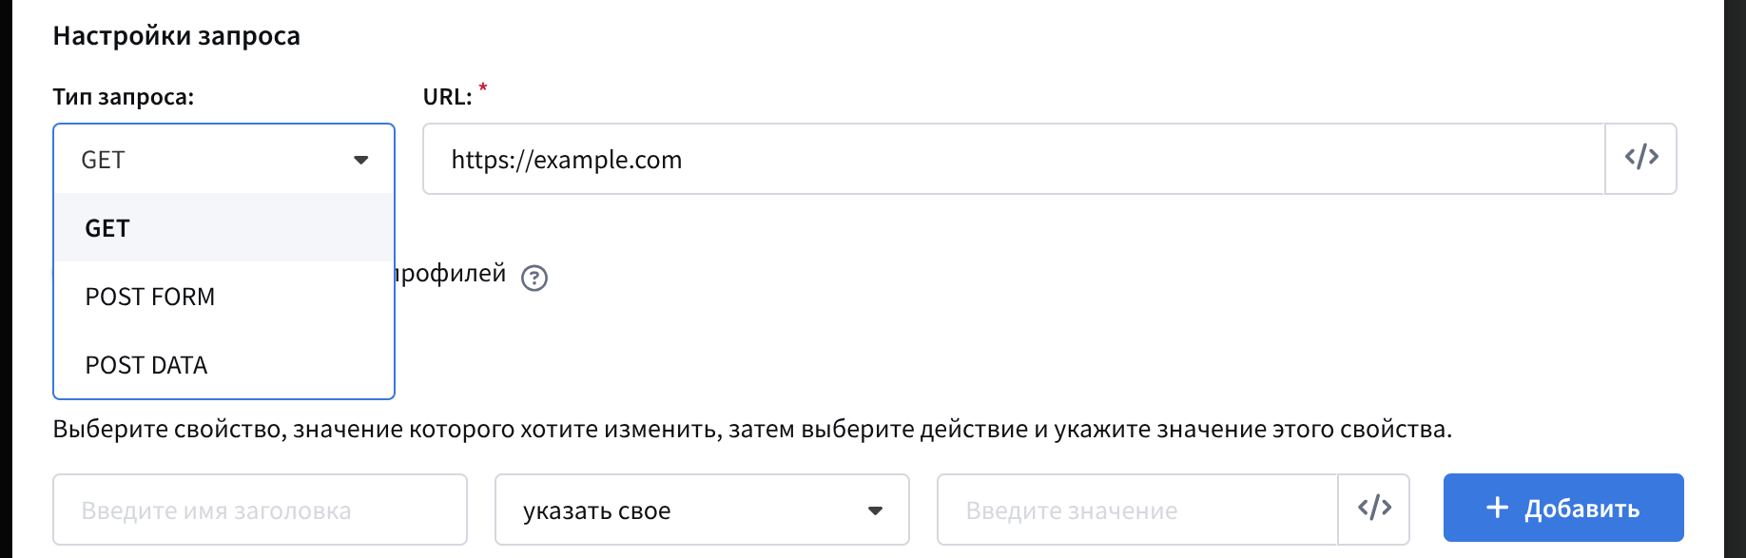Screen dimensions: 1746x558
Task: Click the plus icon on the Добавить button
Action: [x=1497, y=508]
